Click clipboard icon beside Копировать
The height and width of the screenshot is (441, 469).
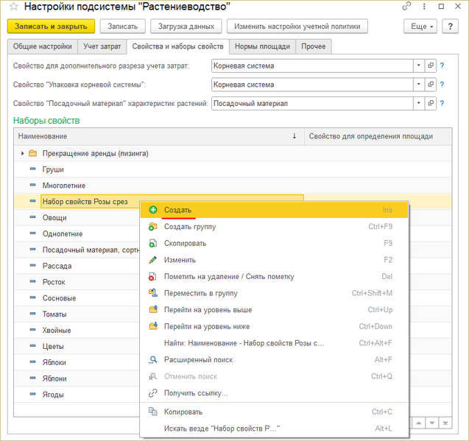153,412
